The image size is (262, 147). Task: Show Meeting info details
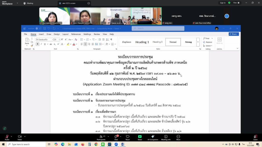pos(166,137)
